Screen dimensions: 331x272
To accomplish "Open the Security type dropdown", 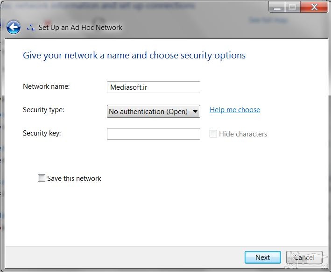I will pos(153,111).
